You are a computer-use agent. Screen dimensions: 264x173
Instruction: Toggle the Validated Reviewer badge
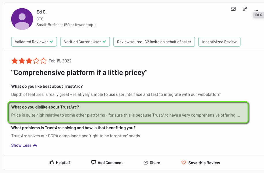[34, 41]
